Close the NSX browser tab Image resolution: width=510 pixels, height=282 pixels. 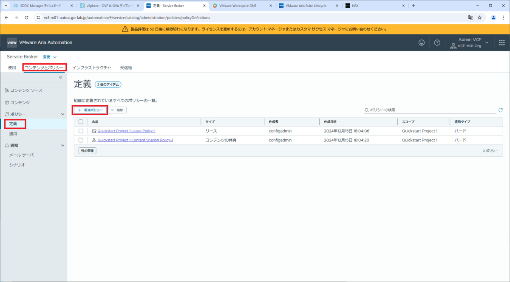[404, 6]
